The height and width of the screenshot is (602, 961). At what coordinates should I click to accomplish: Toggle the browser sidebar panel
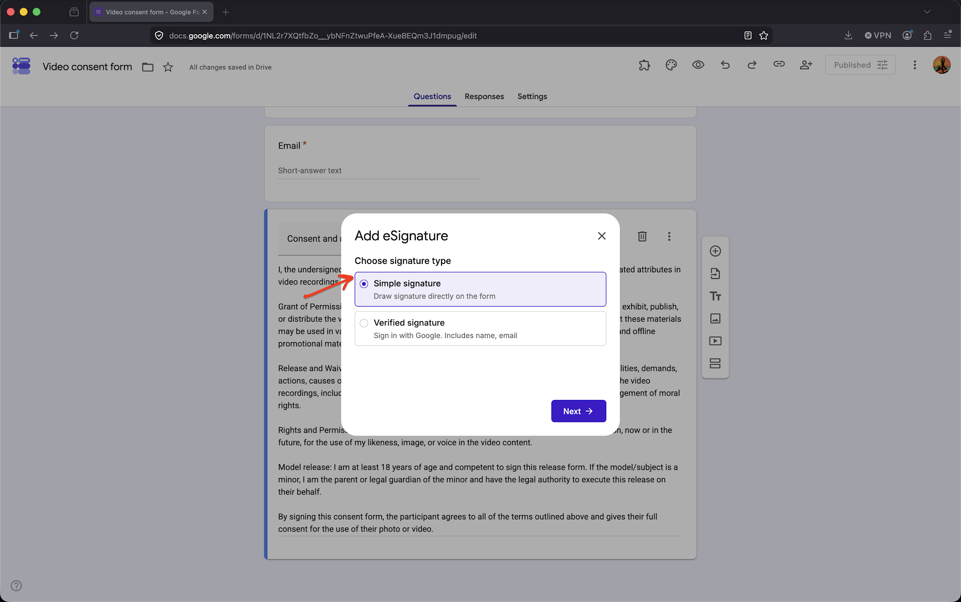[14, 35]
